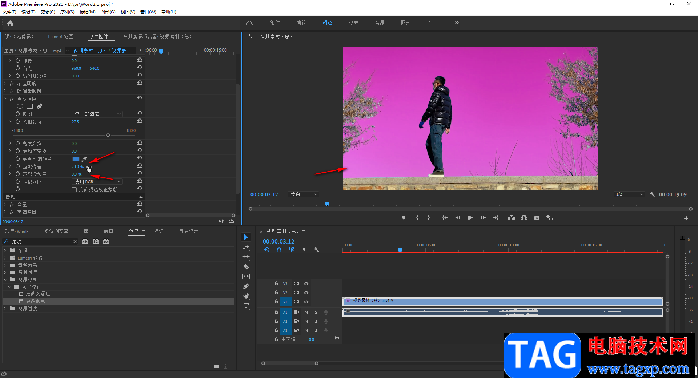The width and height of the screenshot is (698, 378).
Task: Select the Razor tool in the toolbar
Action: coord(246,267)
